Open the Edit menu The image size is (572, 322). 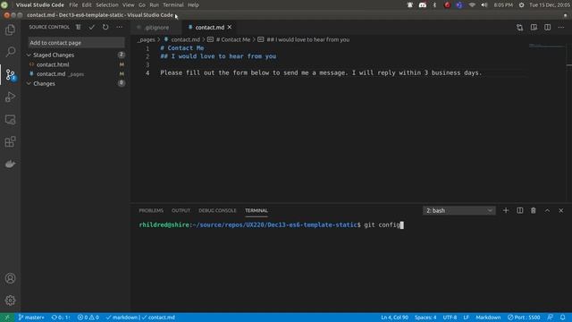pyautogui.click(x=87, y=5)
